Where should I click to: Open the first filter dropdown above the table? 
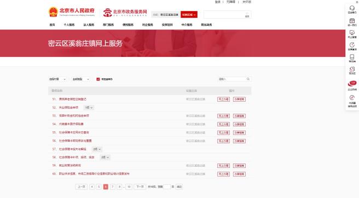pyautogui.click(x=57, y=79)
